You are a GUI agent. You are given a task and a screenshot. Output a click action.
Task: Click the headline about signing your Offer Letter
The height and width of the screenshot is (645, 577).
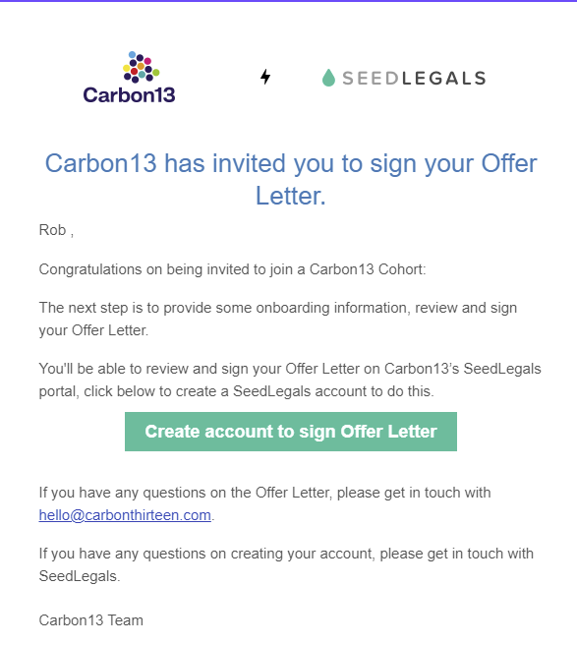pyautogui.click(x=291, y=179)
